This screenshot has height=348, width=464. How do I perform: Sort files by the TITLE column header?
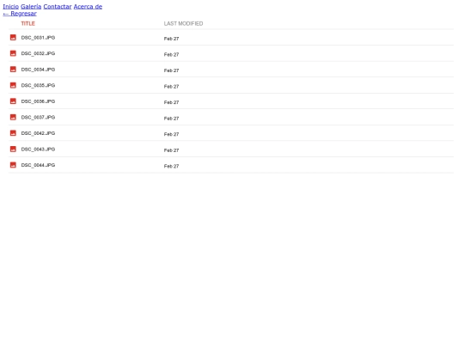pos(28,24)
